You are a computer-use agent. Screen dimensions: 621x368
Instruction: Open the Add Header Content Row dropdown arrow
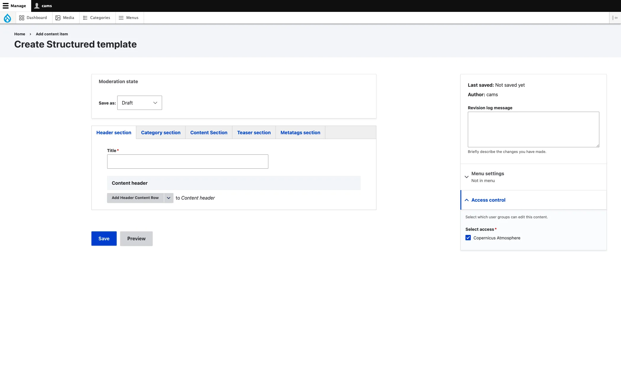(x=169, y=198)
